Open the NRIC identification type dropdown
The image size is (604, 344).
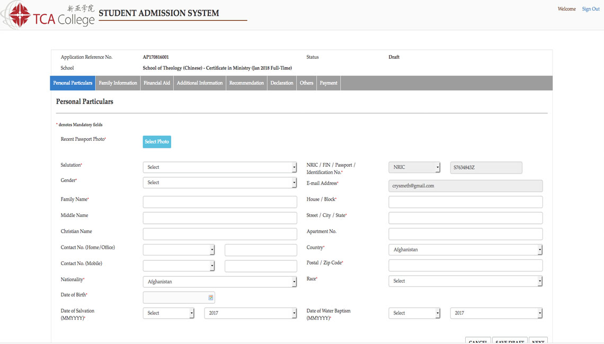(414, 167)
